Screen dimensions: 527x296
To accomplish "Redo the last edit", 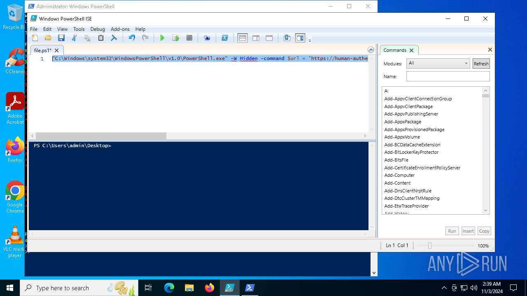I will tap(145, 38).
